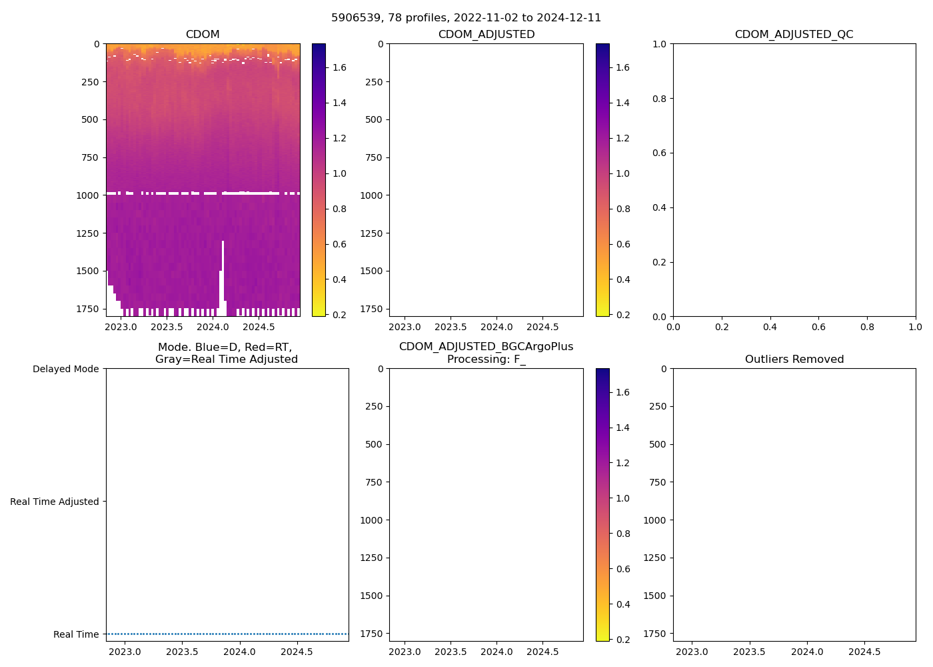Image resolution: width=933 pixels, height=667 pixels.
Task: Click the 'Real Time' y-axis label
Action: [x=76, y=634]
